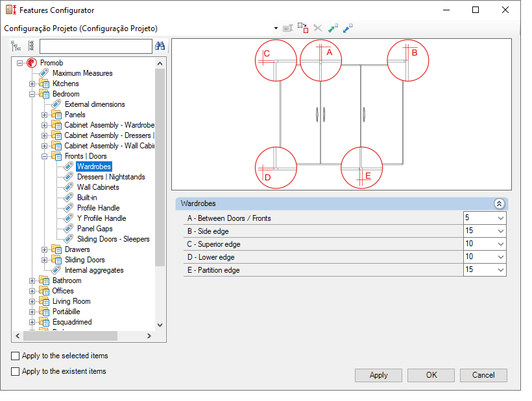Click the blue import arrow icon

click(348, 28)
